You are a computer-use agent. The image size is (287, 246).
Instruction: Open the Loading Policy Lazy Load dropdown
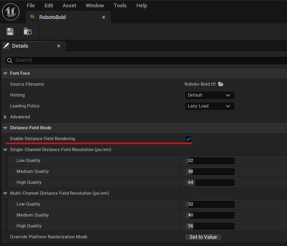[209, 106]
